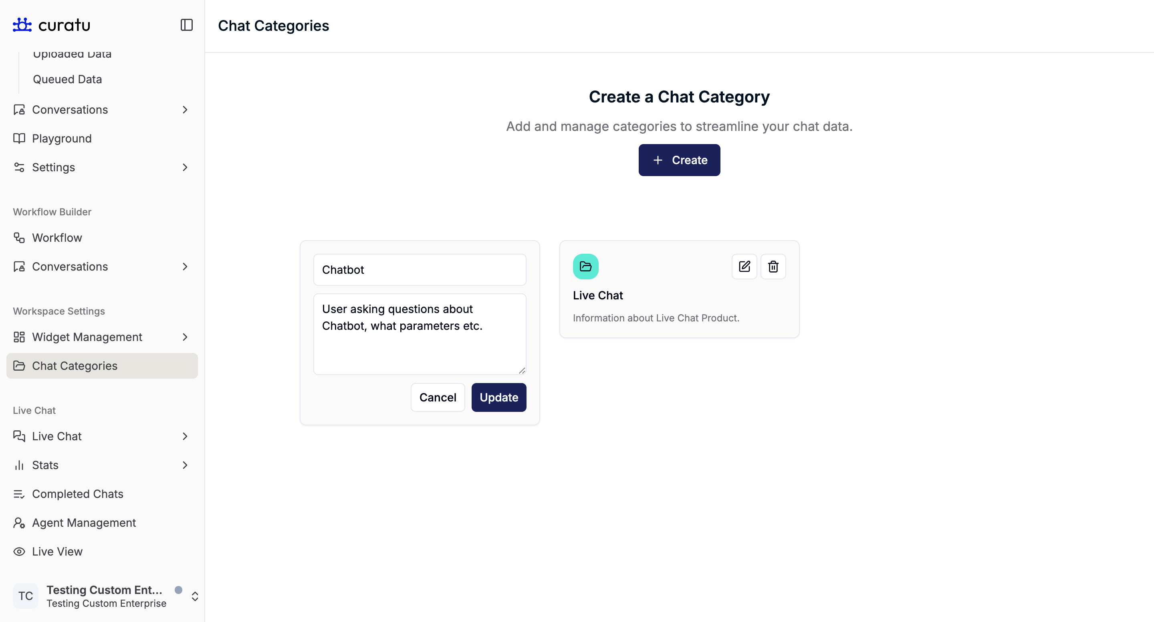Viewport: 1154px width, 622px height.
Task: Collapse the sidebar panel toggle icon
Action: (x=186, y=25)
